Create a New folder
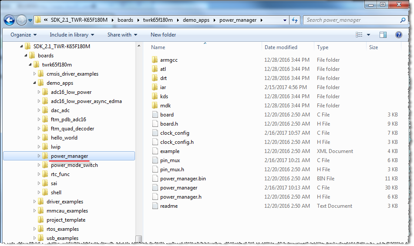414x246 pixels. [x=163, y=35]
